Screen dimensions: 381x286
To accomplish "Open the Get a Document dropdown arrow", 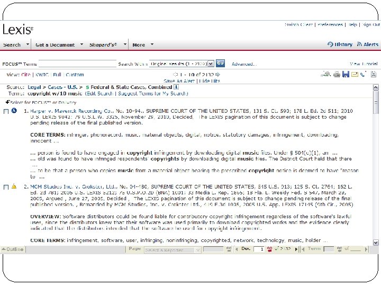I will click(x=81, y=44).
